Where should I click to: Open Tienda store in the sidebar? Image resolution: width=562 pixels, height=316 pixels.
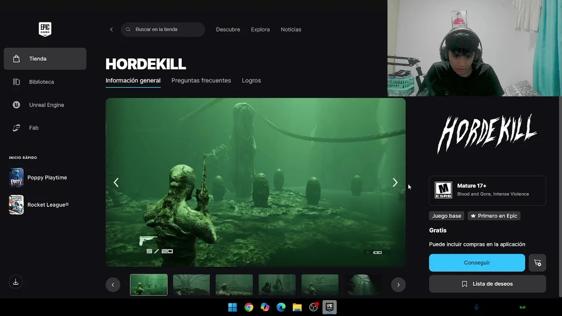[x=45, y=59]
